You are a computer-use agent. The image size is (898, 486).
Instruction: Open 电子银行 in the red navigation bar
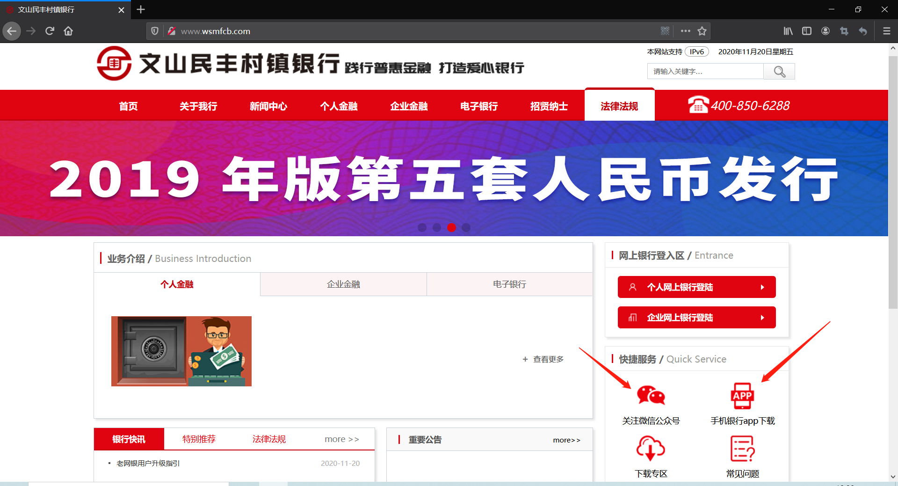(479, 106)
